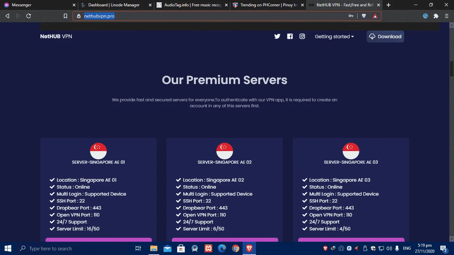Click 'Server Limit : 4/50' text

[330, 229]
